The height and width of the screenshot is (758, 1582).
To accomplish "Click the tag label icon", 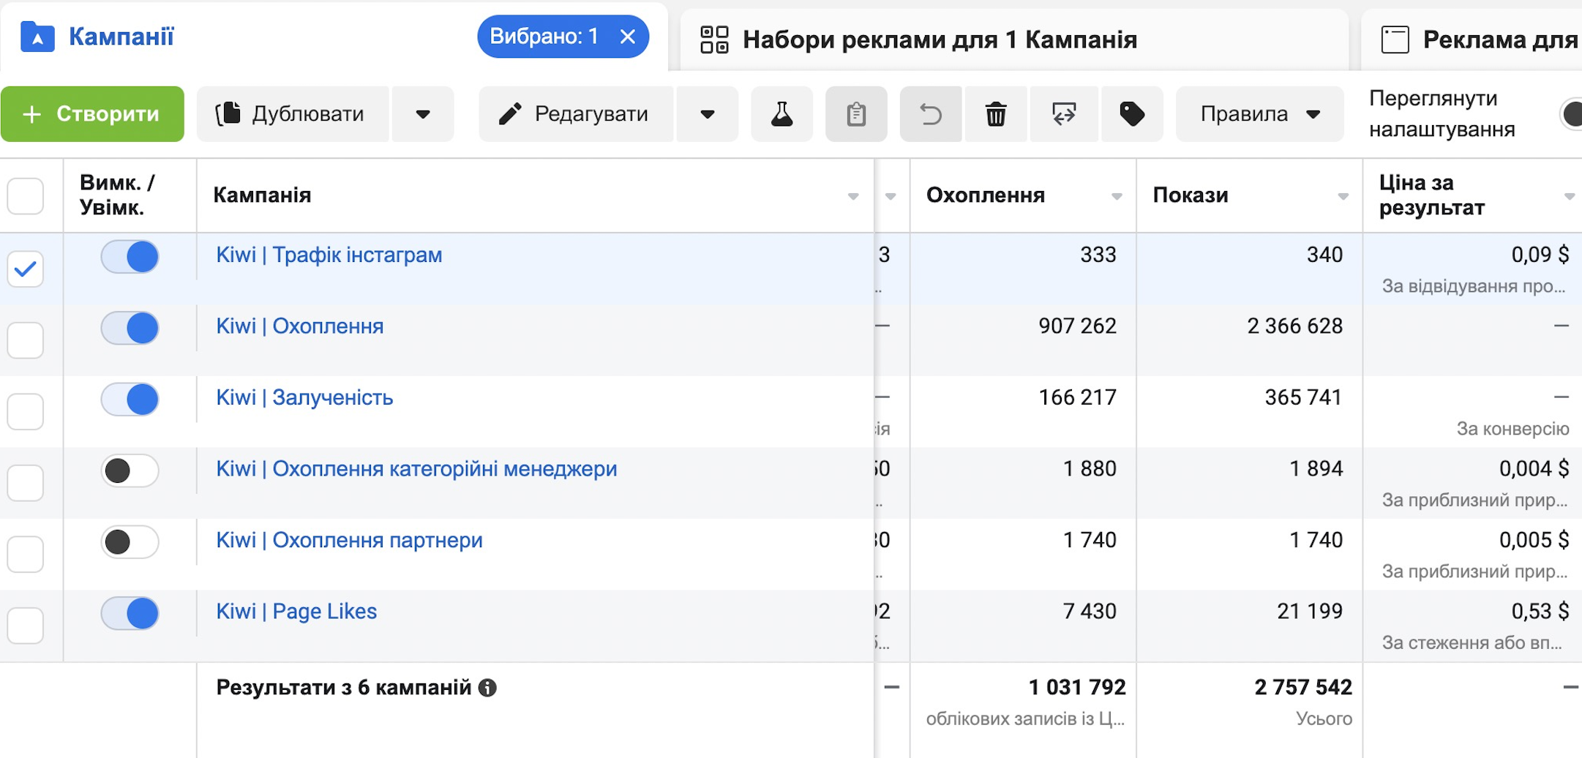I will [1132, 114].
